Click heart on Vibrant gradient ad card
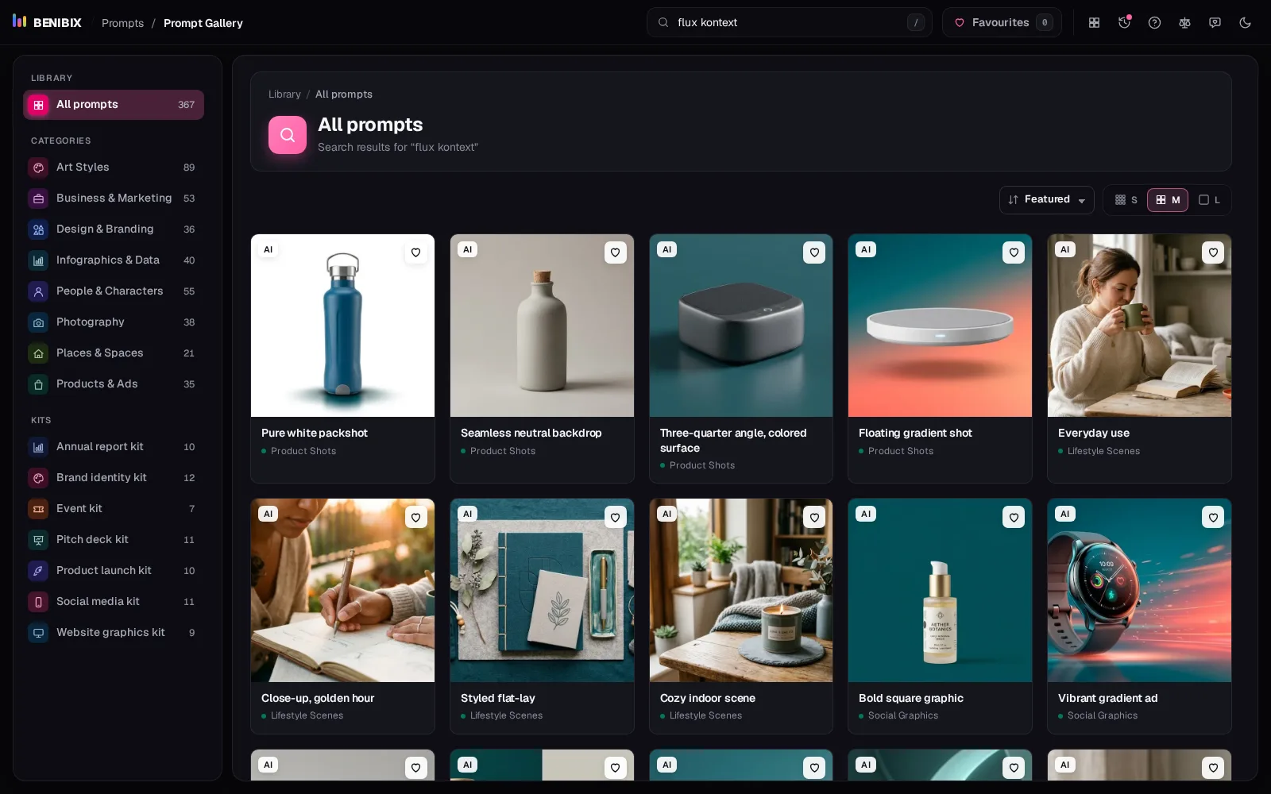1271x794 pixels. tap(1213, 518)
